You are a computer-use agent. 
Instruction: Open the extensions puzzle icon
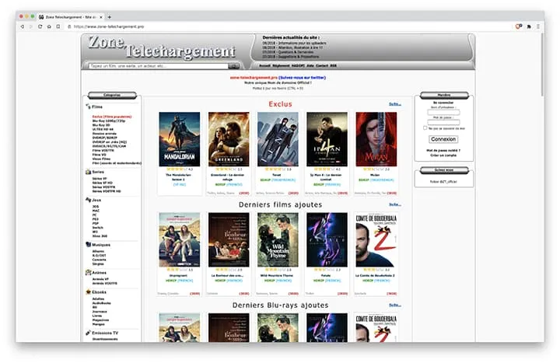point(529,26)
